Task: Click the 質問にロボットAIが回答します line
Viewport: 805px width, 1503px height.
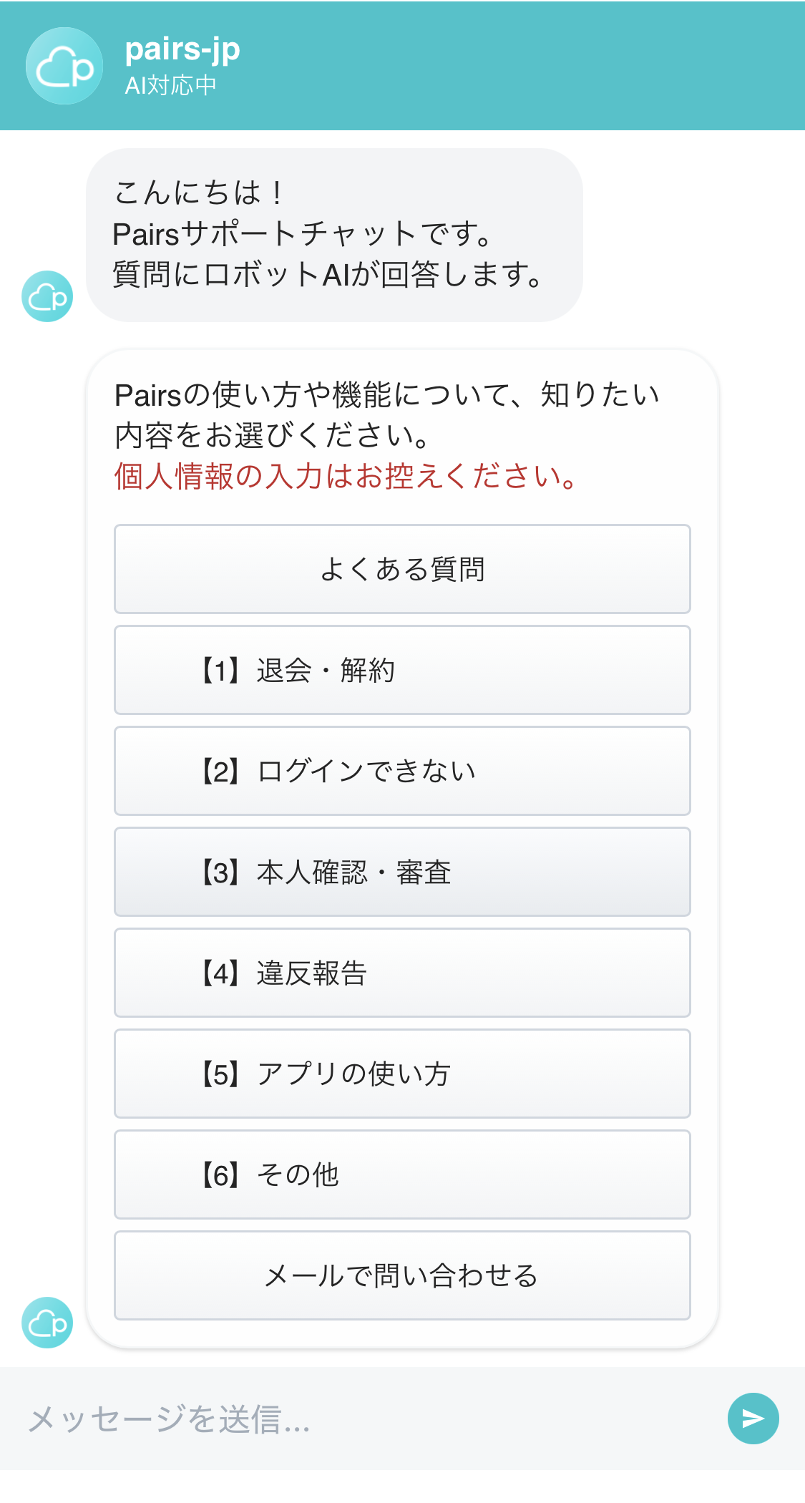Action: click(328, 275)
